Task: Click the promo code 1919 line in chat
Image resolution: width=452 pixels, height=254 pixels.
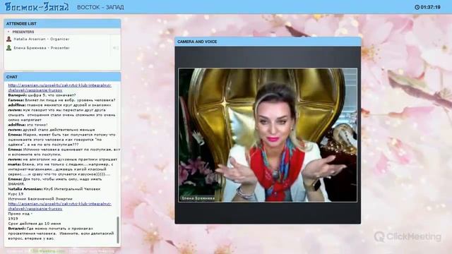Action: click(13, 219)
